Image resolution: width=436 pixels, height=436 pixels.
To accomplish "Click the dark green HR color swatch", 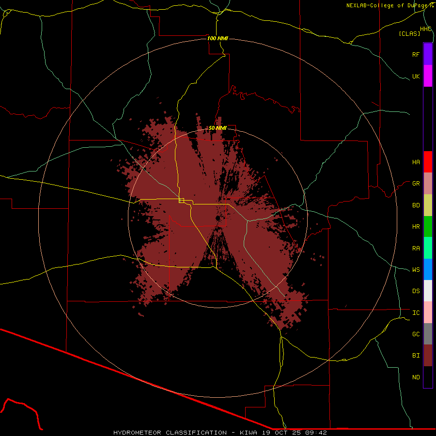I will [428, 227].
